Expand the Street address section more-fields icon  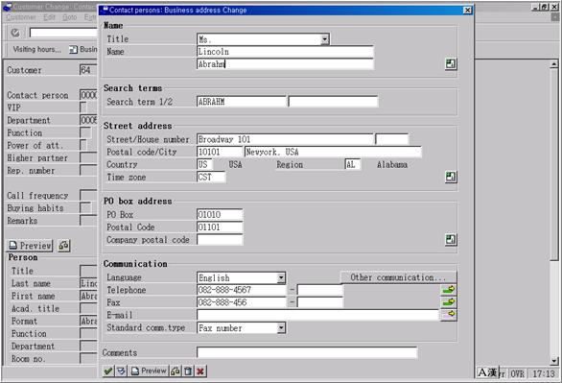click(x=451, y=177)
